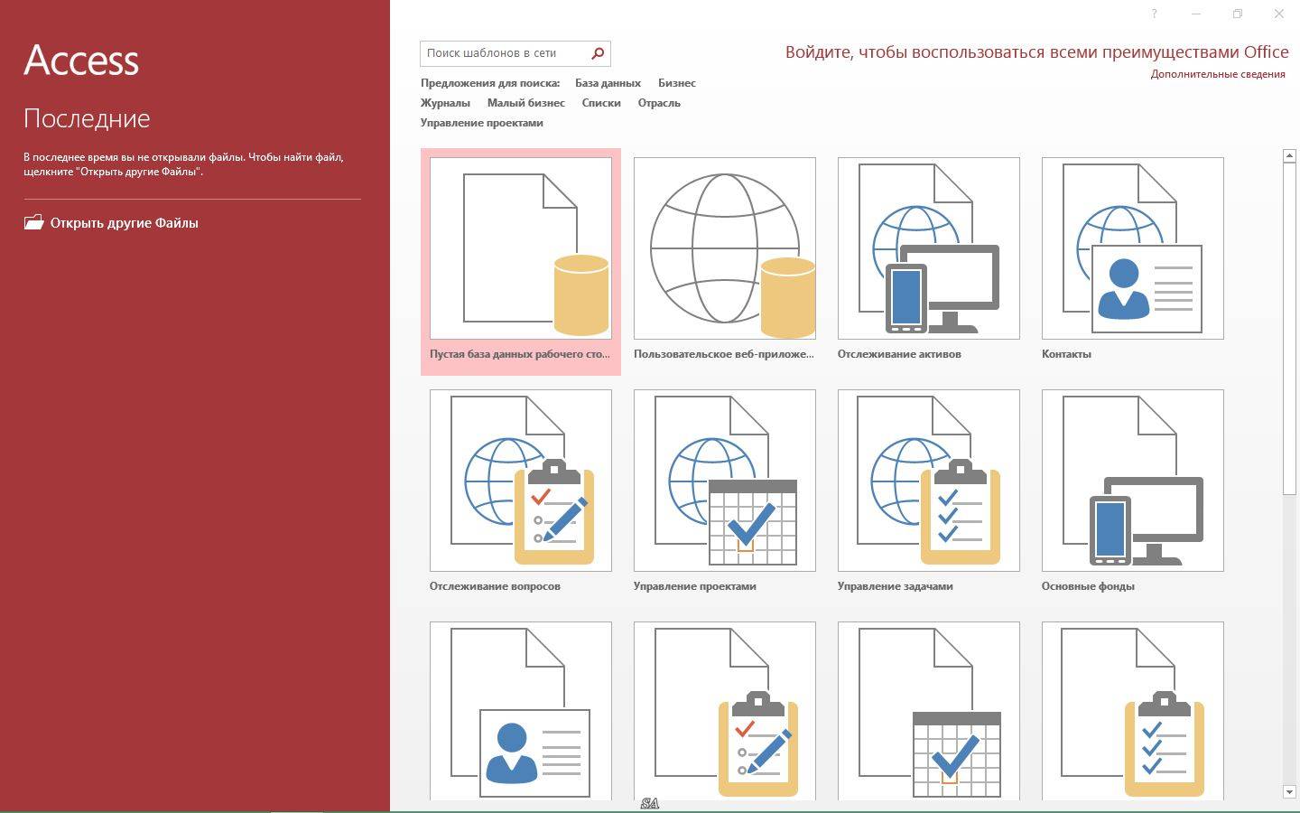Viewport: 1300px width, 813px height.
Task: Open Дополнительные сведения link
Action: point(1218,74)
